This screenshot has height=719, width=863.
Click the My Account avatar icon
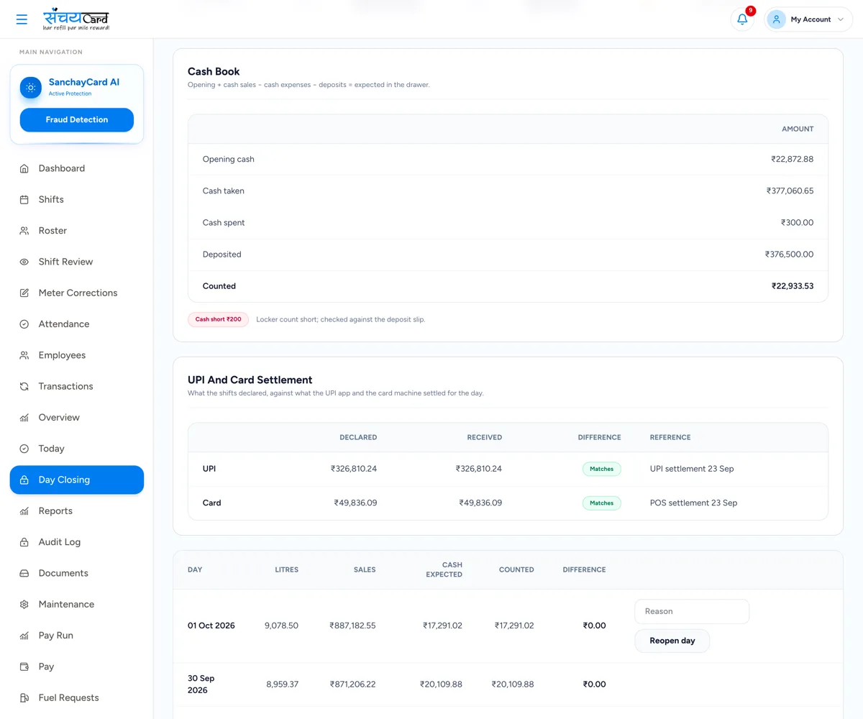pyautogui.click(x=776, y=19)
